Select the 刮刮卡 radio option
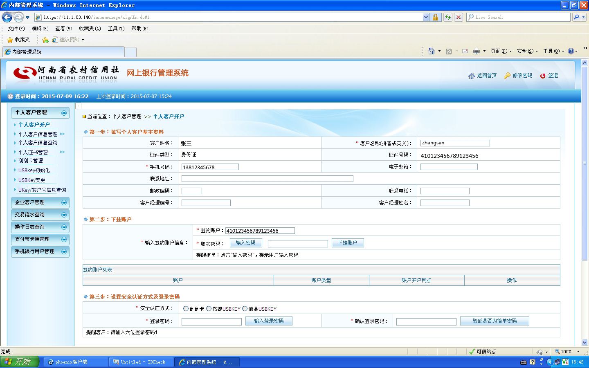Viewport: 589px width, 368px height. (x=186, y=309)
